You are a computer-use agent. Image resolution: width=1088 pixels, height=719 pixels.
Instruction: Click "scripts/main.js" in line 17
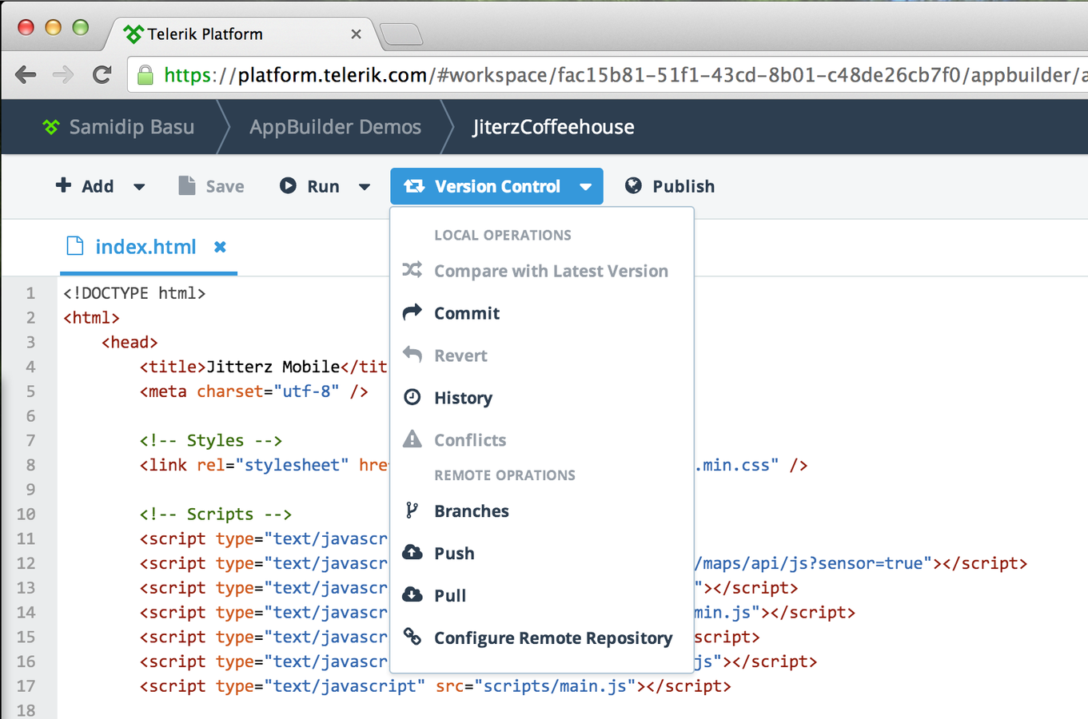[556, 686]
